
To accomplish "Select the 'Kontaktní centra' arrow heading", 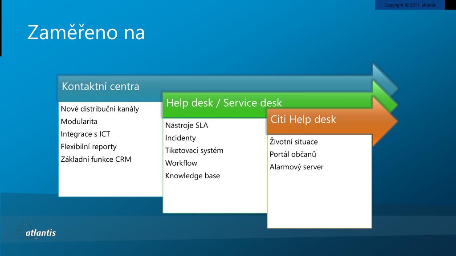I will (x=100, y=86).
